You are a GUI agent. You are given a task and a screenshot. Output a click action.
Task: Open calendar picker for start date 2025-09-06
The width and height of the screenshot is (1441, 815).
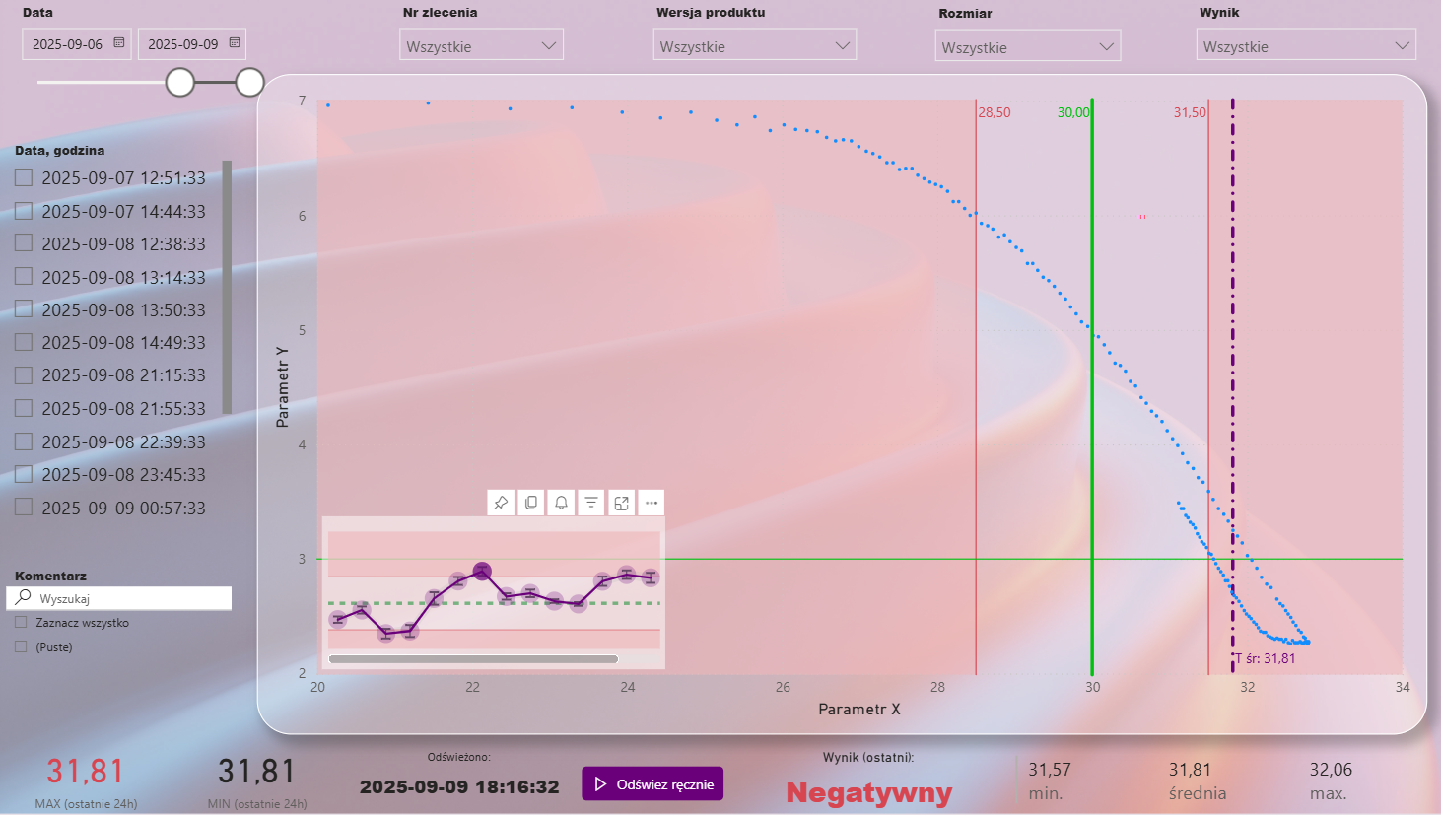point(119,43)
